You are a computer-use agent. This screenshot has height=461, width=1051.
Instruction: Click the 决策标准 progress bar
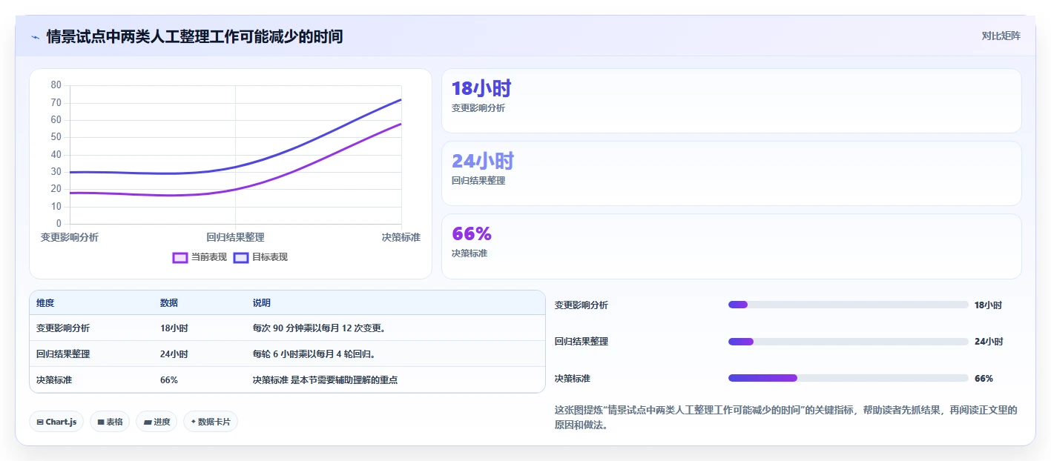coord(849,378)
